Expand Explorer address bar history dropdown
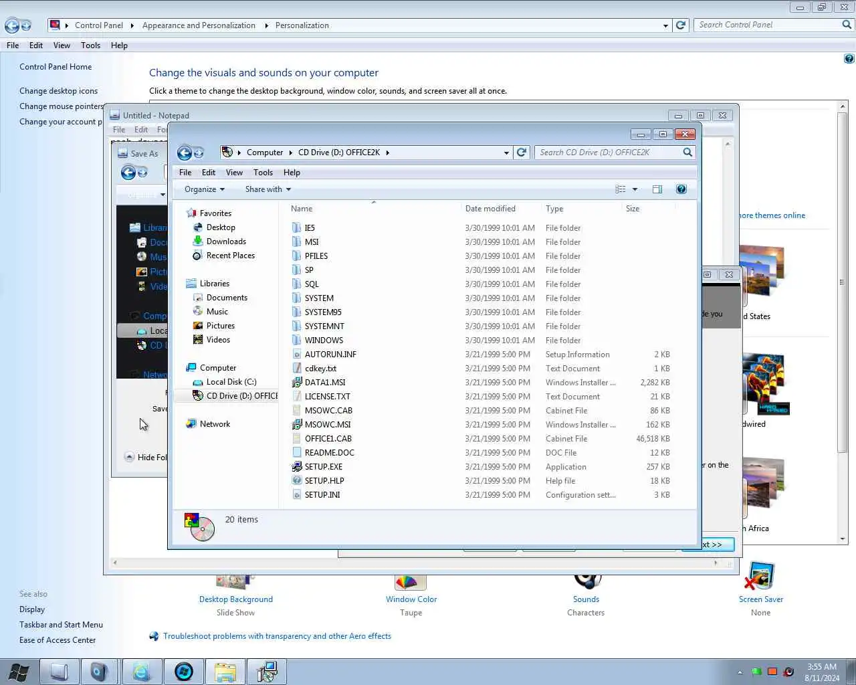Screen dimensions: 856x685 click(506, 153)
